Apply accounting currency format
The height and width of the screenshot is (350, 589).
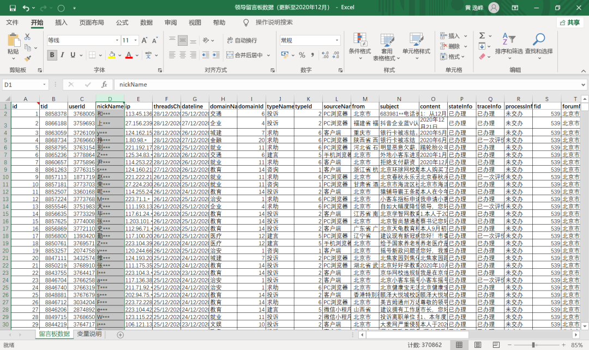[285, 55]
